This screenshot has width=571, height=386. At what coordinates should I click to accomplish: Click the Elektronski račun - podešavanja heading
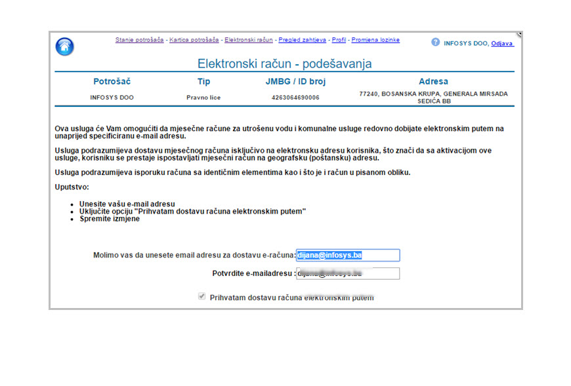coord(284,64)
